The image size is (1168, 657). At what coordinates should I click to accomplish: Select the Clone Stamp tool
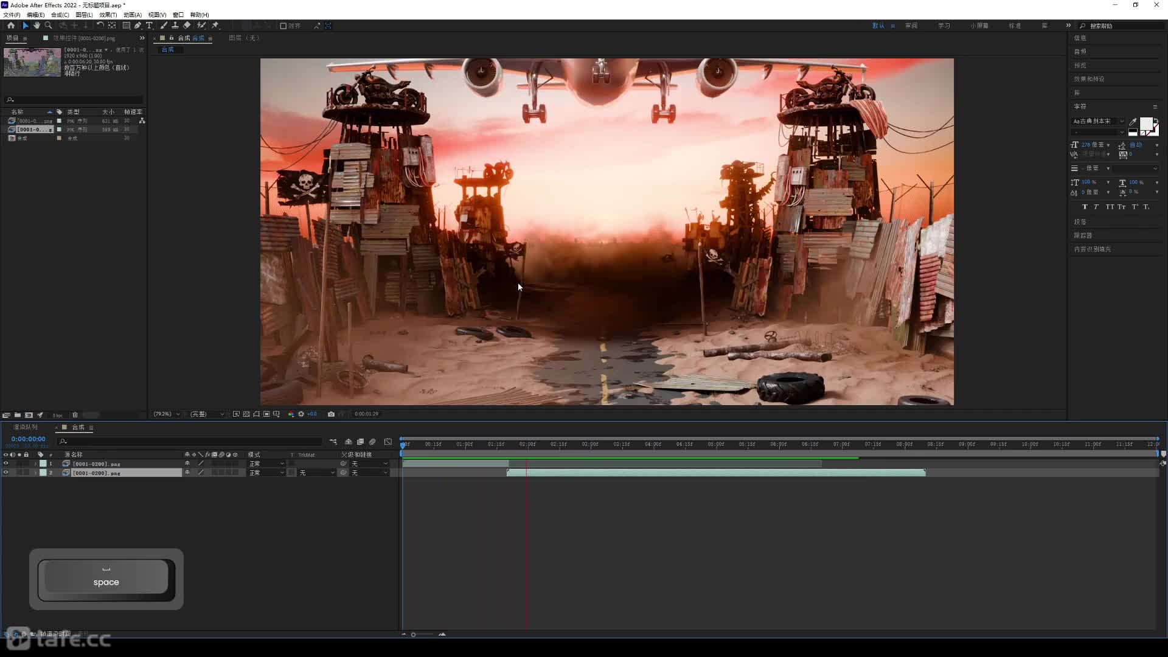tap(175, 26)
